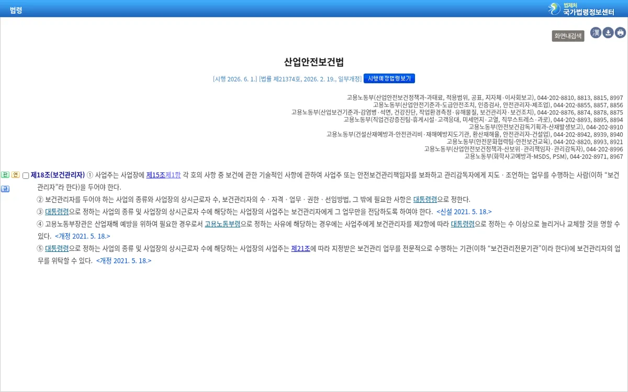The height and width of the screenshot is (392, 628).
Task: Click the 안전보건감독기획과-산재발생보고 contact line
Action: pyautogui.click(x=545, y=127)
